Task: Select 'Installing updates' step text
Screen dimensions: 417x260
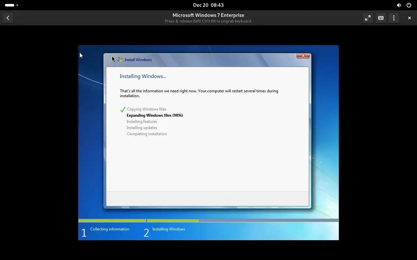Action: (x=142, y=128)
